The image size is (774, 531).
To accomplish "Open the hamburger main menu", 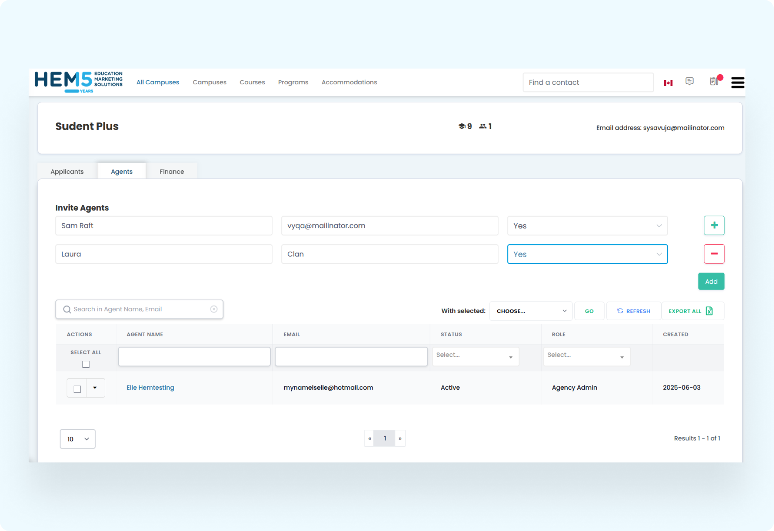I will pyautogui.click(x=738, y=82).
